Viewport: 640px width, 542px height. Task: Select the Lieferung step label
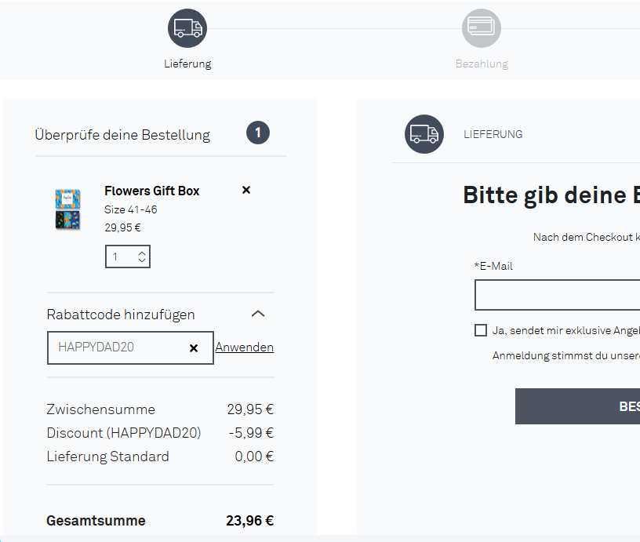click(x=187, y=64)
